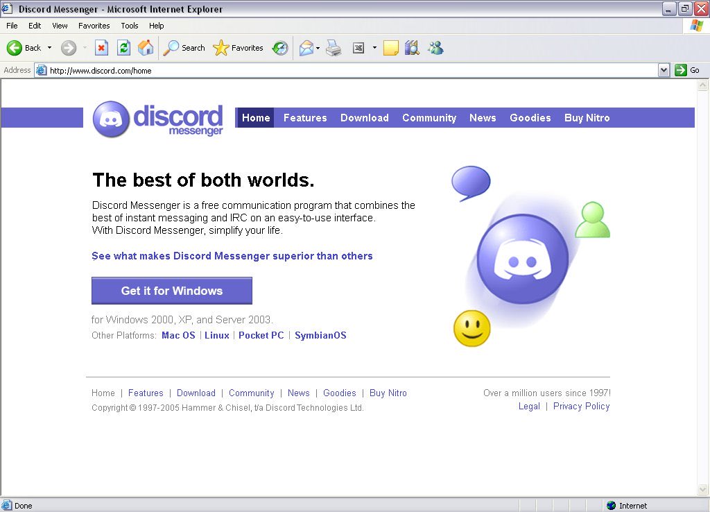This screenshot has height=512, width=710.
Task: Open the File menu
Action: pyautogui.click(x=12, y=26)
